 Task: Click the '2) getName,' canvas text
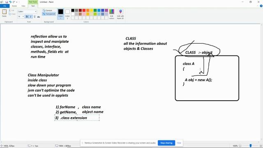click(x=66, y=112)
